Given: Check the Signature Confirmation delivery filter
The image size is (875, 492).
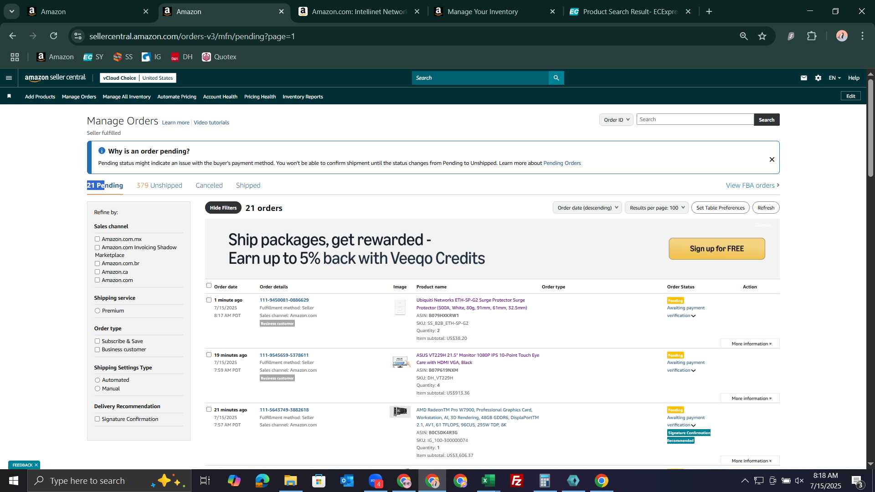Looking at the screenshot, I should coord(97,419).
